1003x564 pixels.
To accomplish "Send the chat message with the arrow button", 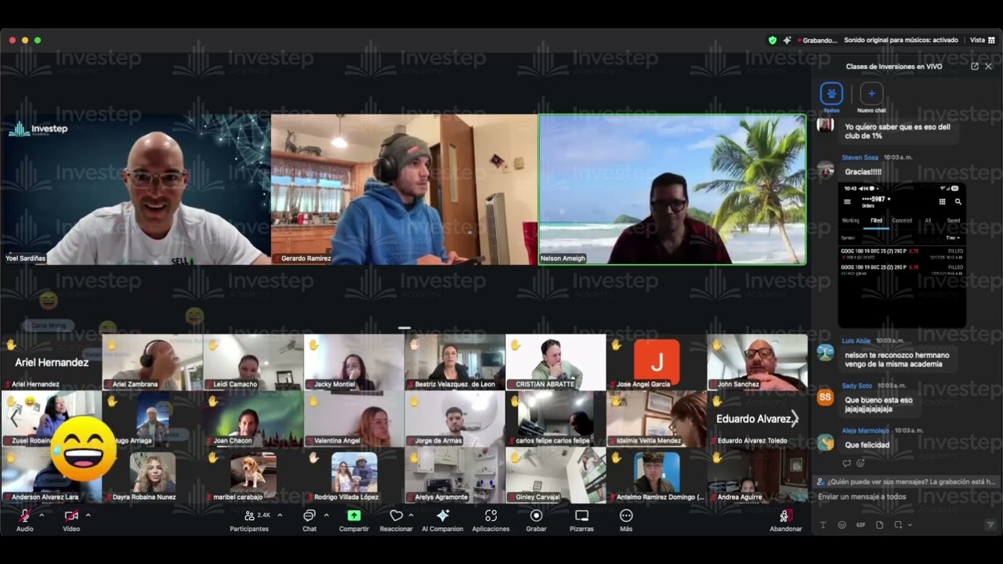I will (x=990, y=525).
